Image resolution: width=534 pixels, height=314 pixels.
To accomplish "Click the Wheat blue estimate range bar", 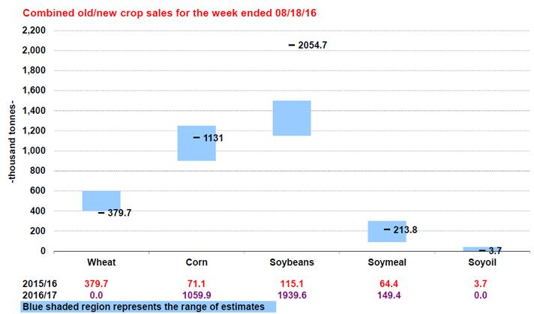I will [101, 201].
